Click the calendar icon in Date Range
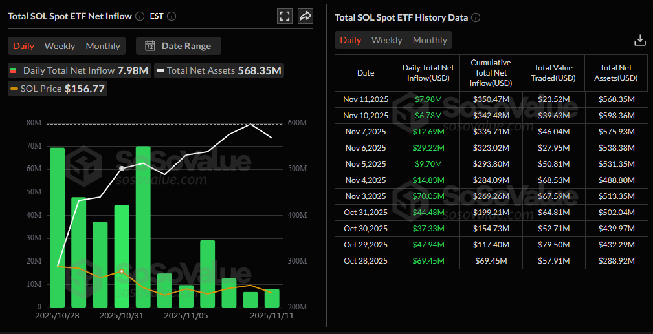The width and height of the screenshot is (653, 334). (150, 46)
